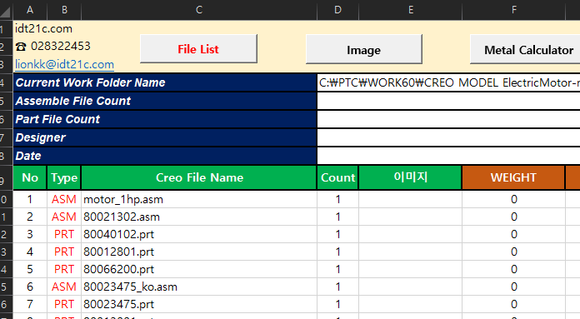580x319 pixels.
Task: Click the No cell for 80040102.prt
Action: click(x=30, y=234)
